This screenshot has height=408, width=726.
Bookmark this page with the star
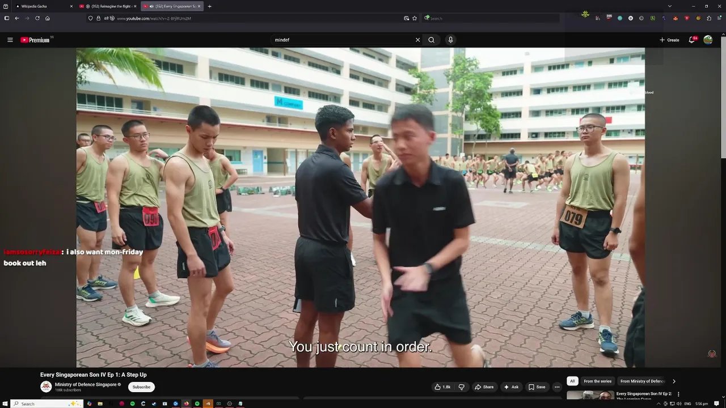click(415, 18)
